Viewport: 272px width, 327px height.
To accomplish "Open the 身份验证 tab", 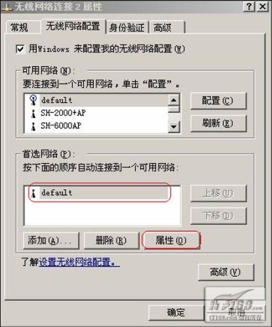I will 127,27.
